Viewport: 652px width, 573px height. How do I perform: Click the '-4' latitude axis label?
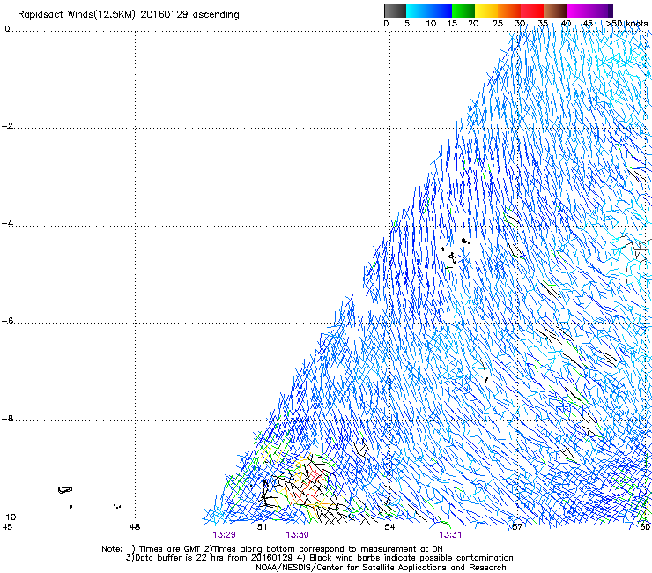(7, 223)
